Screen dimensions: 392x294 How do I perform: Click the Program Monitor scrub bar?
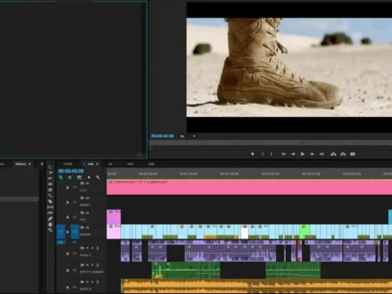coord(269,143)
